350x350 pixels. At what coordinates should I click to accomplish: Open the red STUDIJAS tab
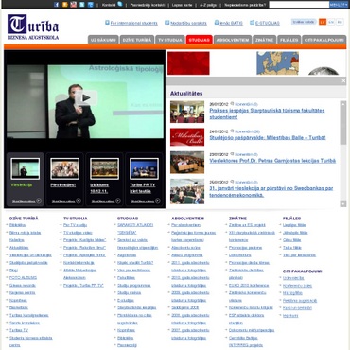click(200, 40)
